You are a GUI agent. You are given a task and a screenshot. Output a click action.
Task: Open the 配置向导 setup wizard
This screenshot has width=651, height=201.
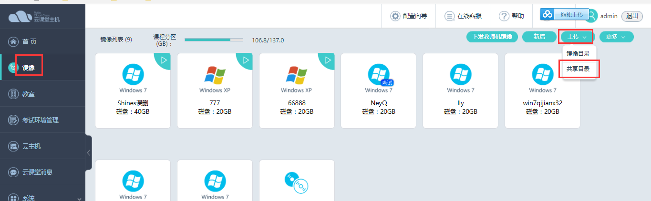click(409, 16)
